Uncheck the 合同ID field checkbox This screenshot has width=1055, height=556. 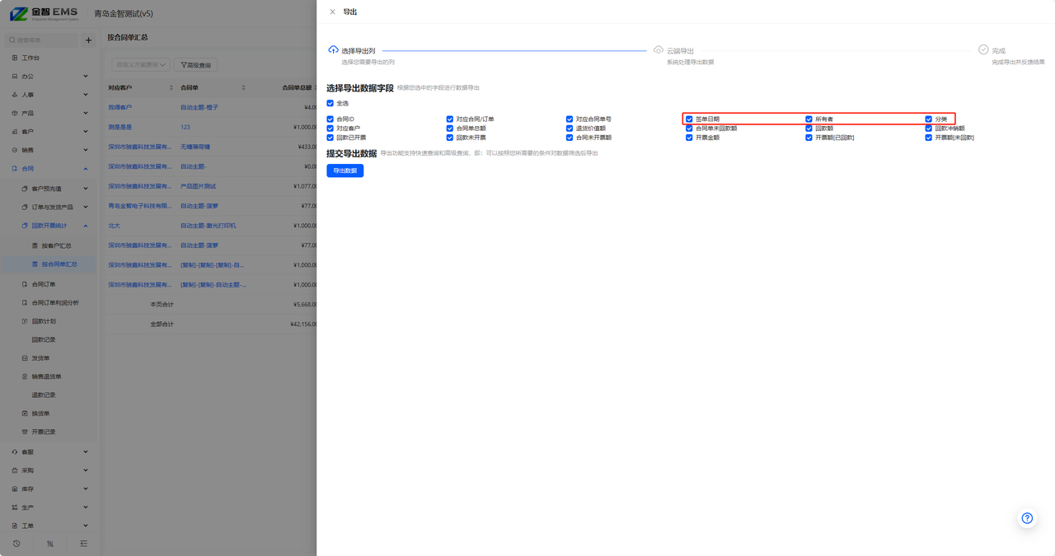331,119
